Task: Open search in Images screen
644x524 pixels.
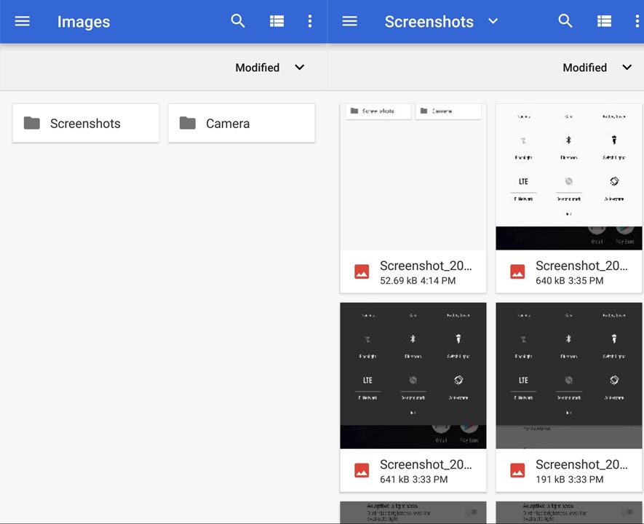Action: (x=238, y=20)
